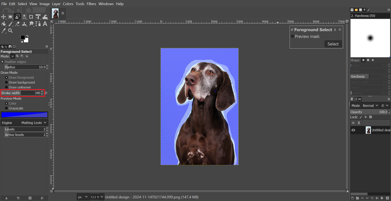Open the Layer menu
Image resolution: width=391 pixels, height=201 pixels.
tap(56, 4)
